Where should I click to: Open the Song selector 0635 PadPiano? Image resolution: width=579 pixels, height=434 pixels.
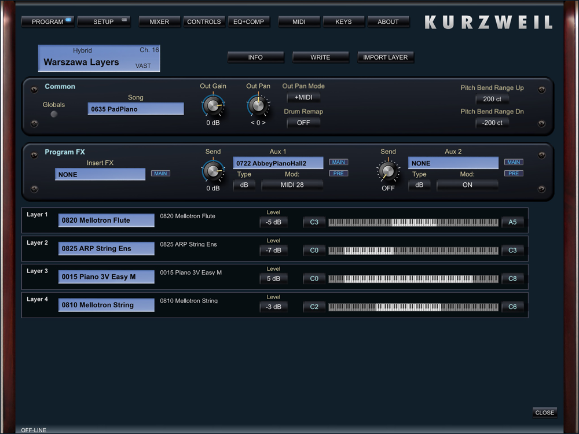coord(135,109)
